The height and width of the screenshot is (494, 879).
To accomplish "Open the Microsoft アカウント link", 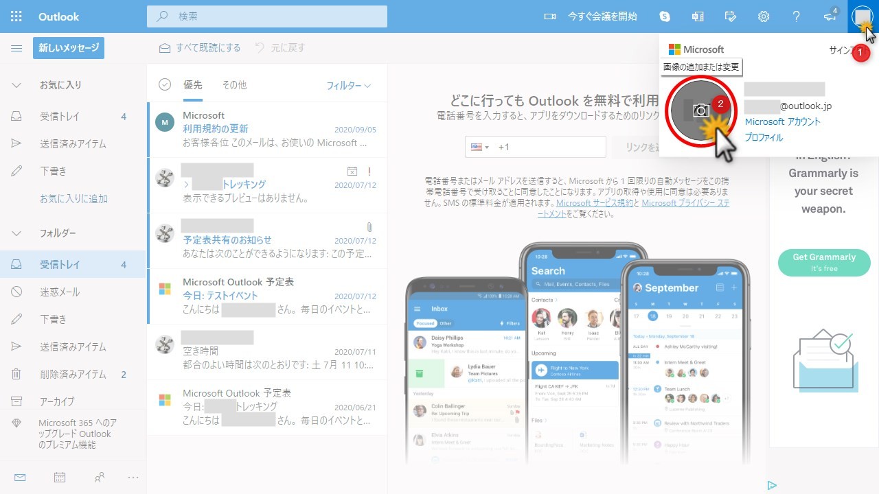I will tap(782, 121).
